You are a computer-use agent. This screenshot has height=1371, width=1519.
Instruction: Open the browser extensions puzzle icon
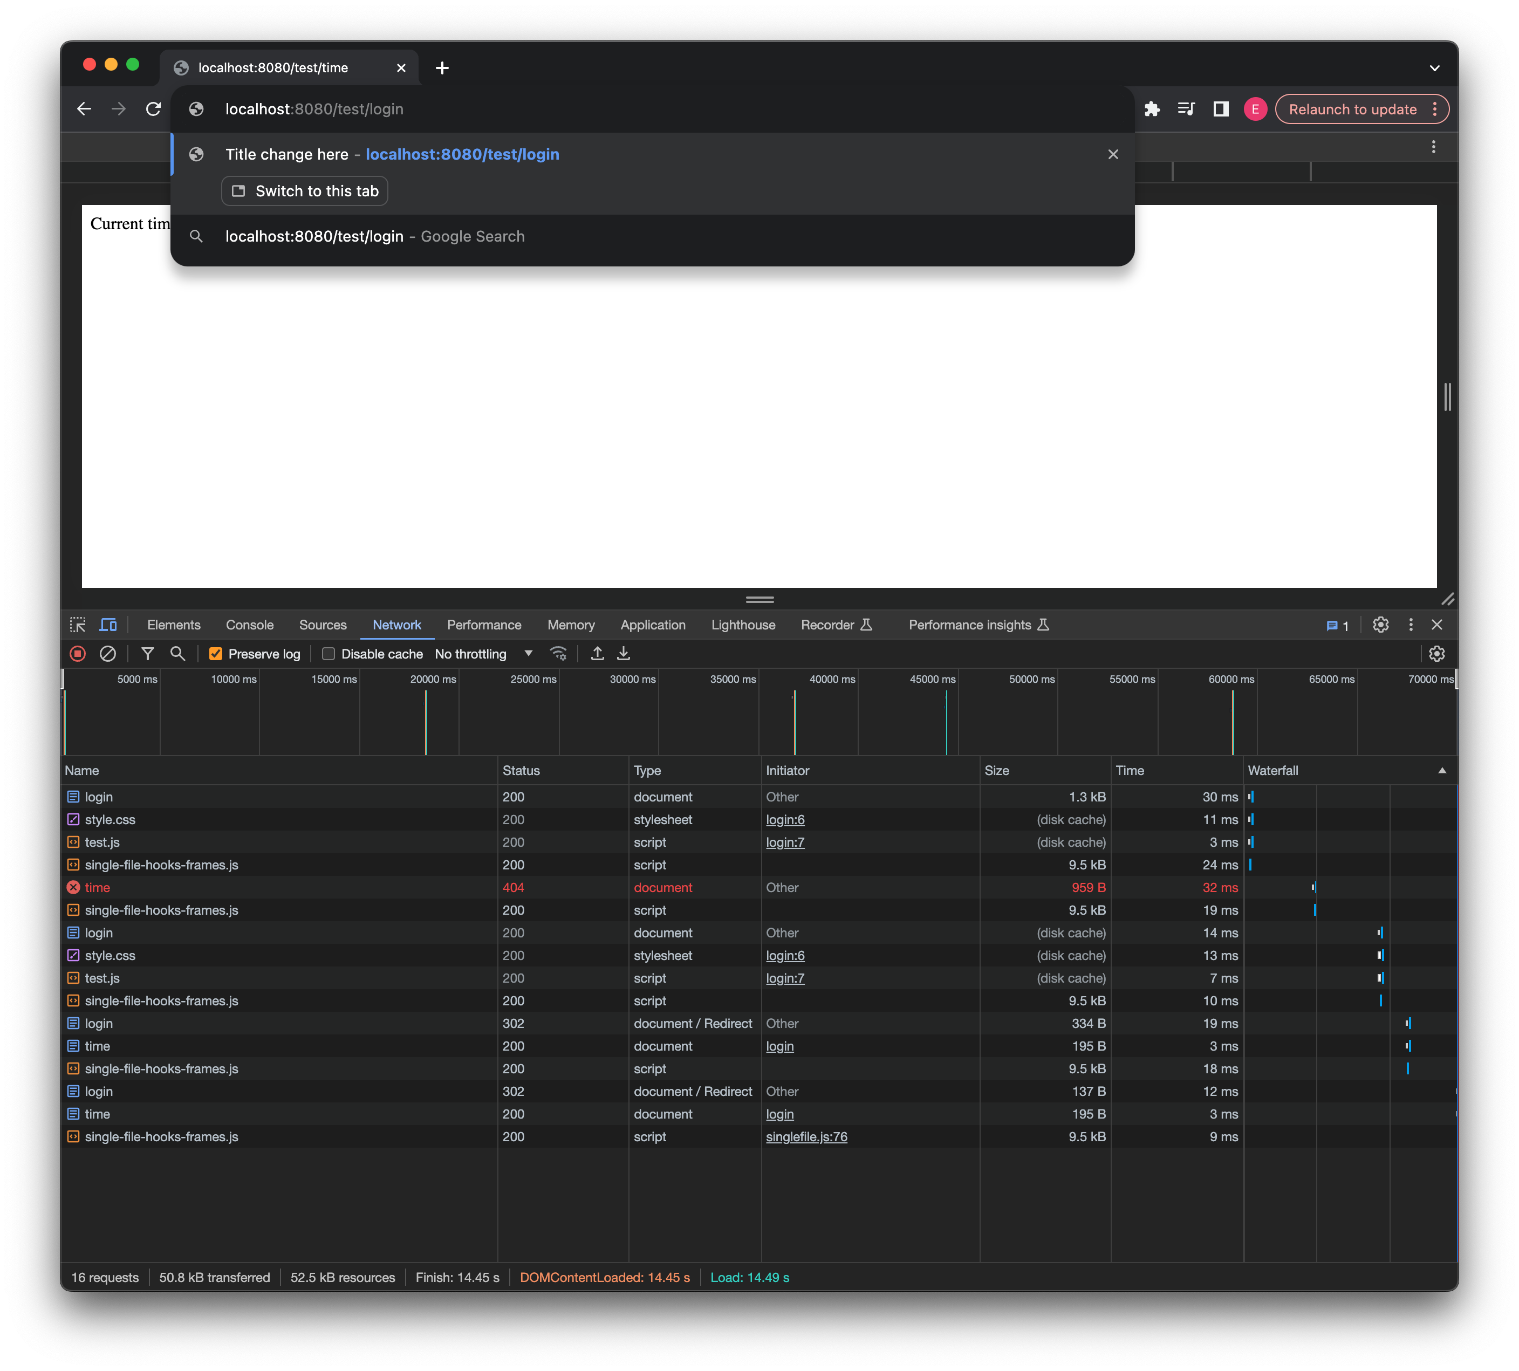point(1154,109)
